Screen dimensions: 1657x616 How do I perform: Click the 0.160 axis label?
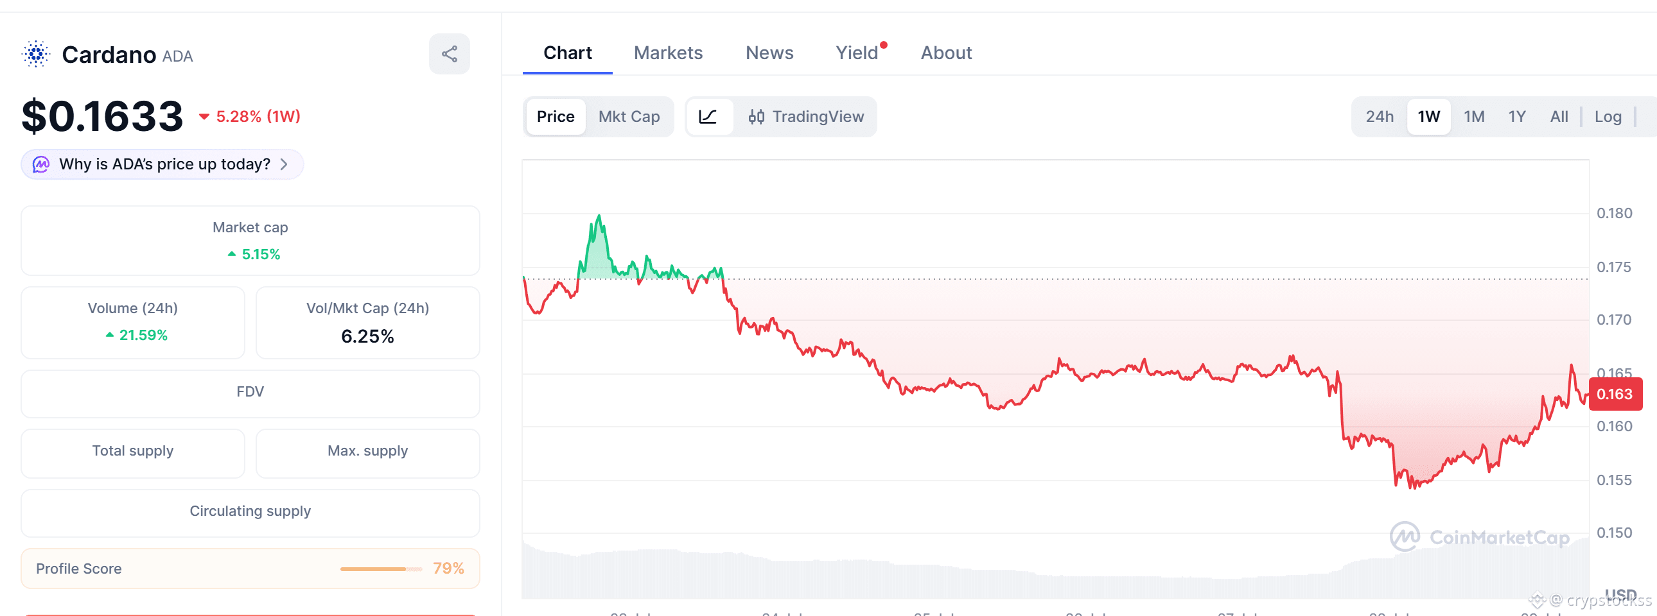click(x=1614, y=427)
